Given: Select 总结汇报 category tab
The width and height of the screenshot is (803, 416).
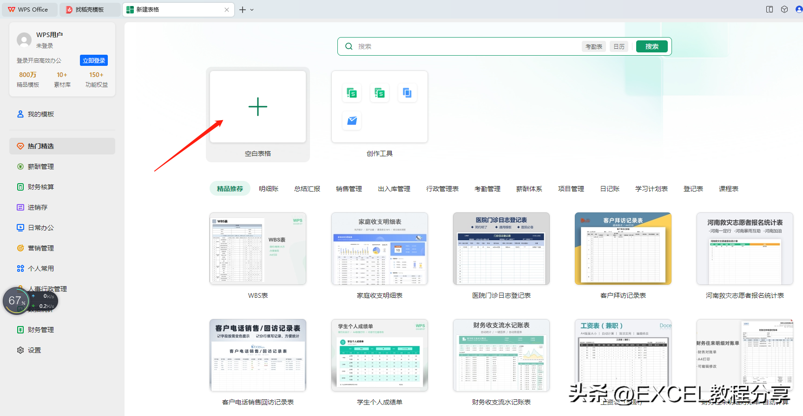Looking at the screenshot, I should (307, 189).
